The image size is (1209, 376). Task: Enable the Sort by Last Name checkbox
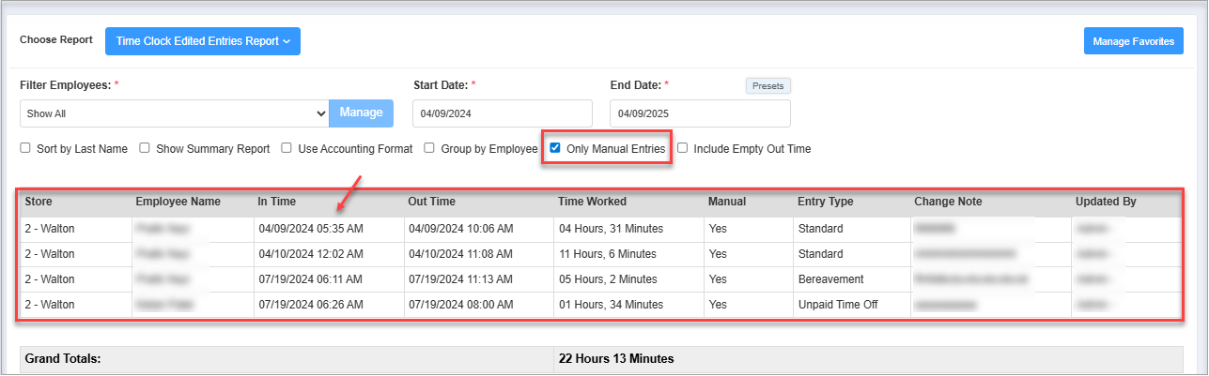(26, 148)
